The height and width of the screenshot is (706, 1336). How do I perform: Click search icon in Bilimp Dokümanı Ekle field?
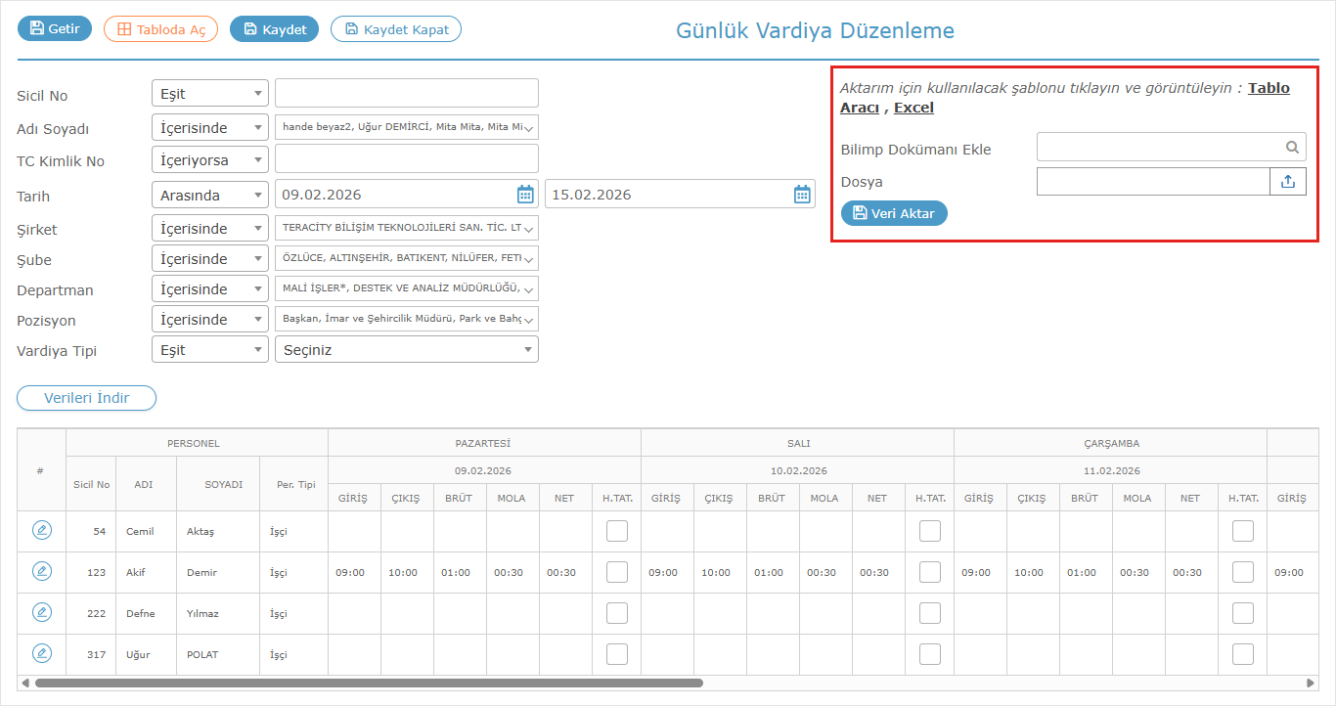[1292, 148]
